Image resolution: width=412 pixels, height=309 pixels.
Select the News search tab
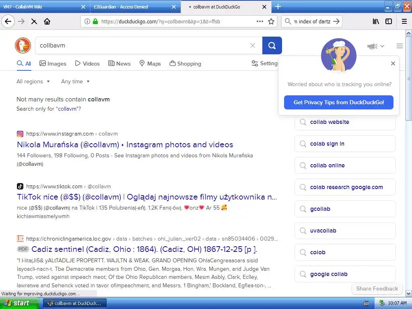[x=119, y=64]
